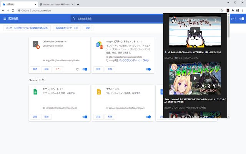Open Chrome's three-dot menu
This screenshot has width=246, height=154.
click(x=243, y=10)
